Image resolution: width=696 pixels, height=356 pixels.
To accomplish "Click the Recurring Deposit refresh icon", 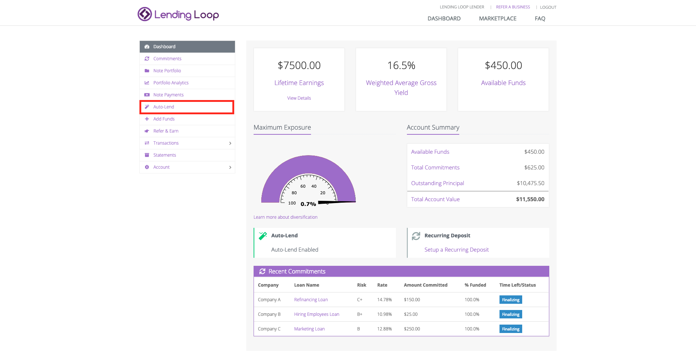I will pos(416,236).
